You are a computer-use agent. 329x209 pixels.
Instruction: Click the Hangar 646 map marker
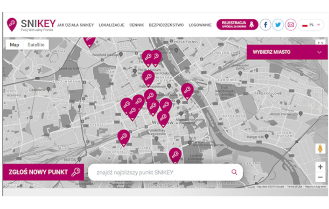tap(266, 137)
